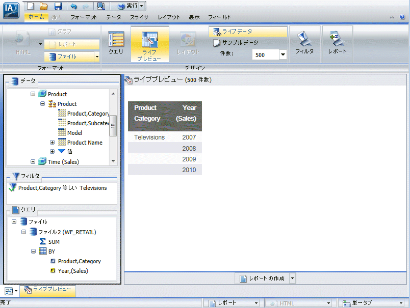Select the レポート format option
Viewport: 410px width, 308px height.
pyautogui.click(x=71, y=44)
